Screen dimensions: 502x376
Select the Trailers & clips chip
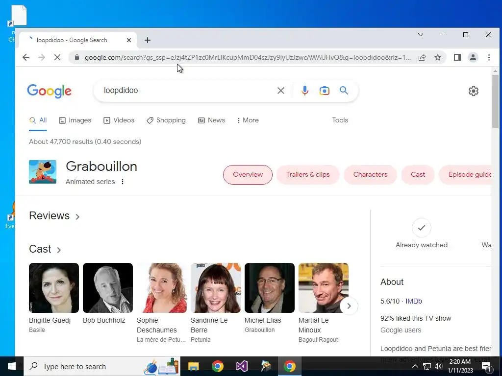[x=308, y=175]
